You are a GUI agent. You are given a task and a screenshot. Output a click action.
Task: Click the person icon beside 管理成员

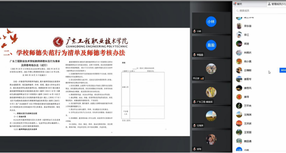coord(269,4)
